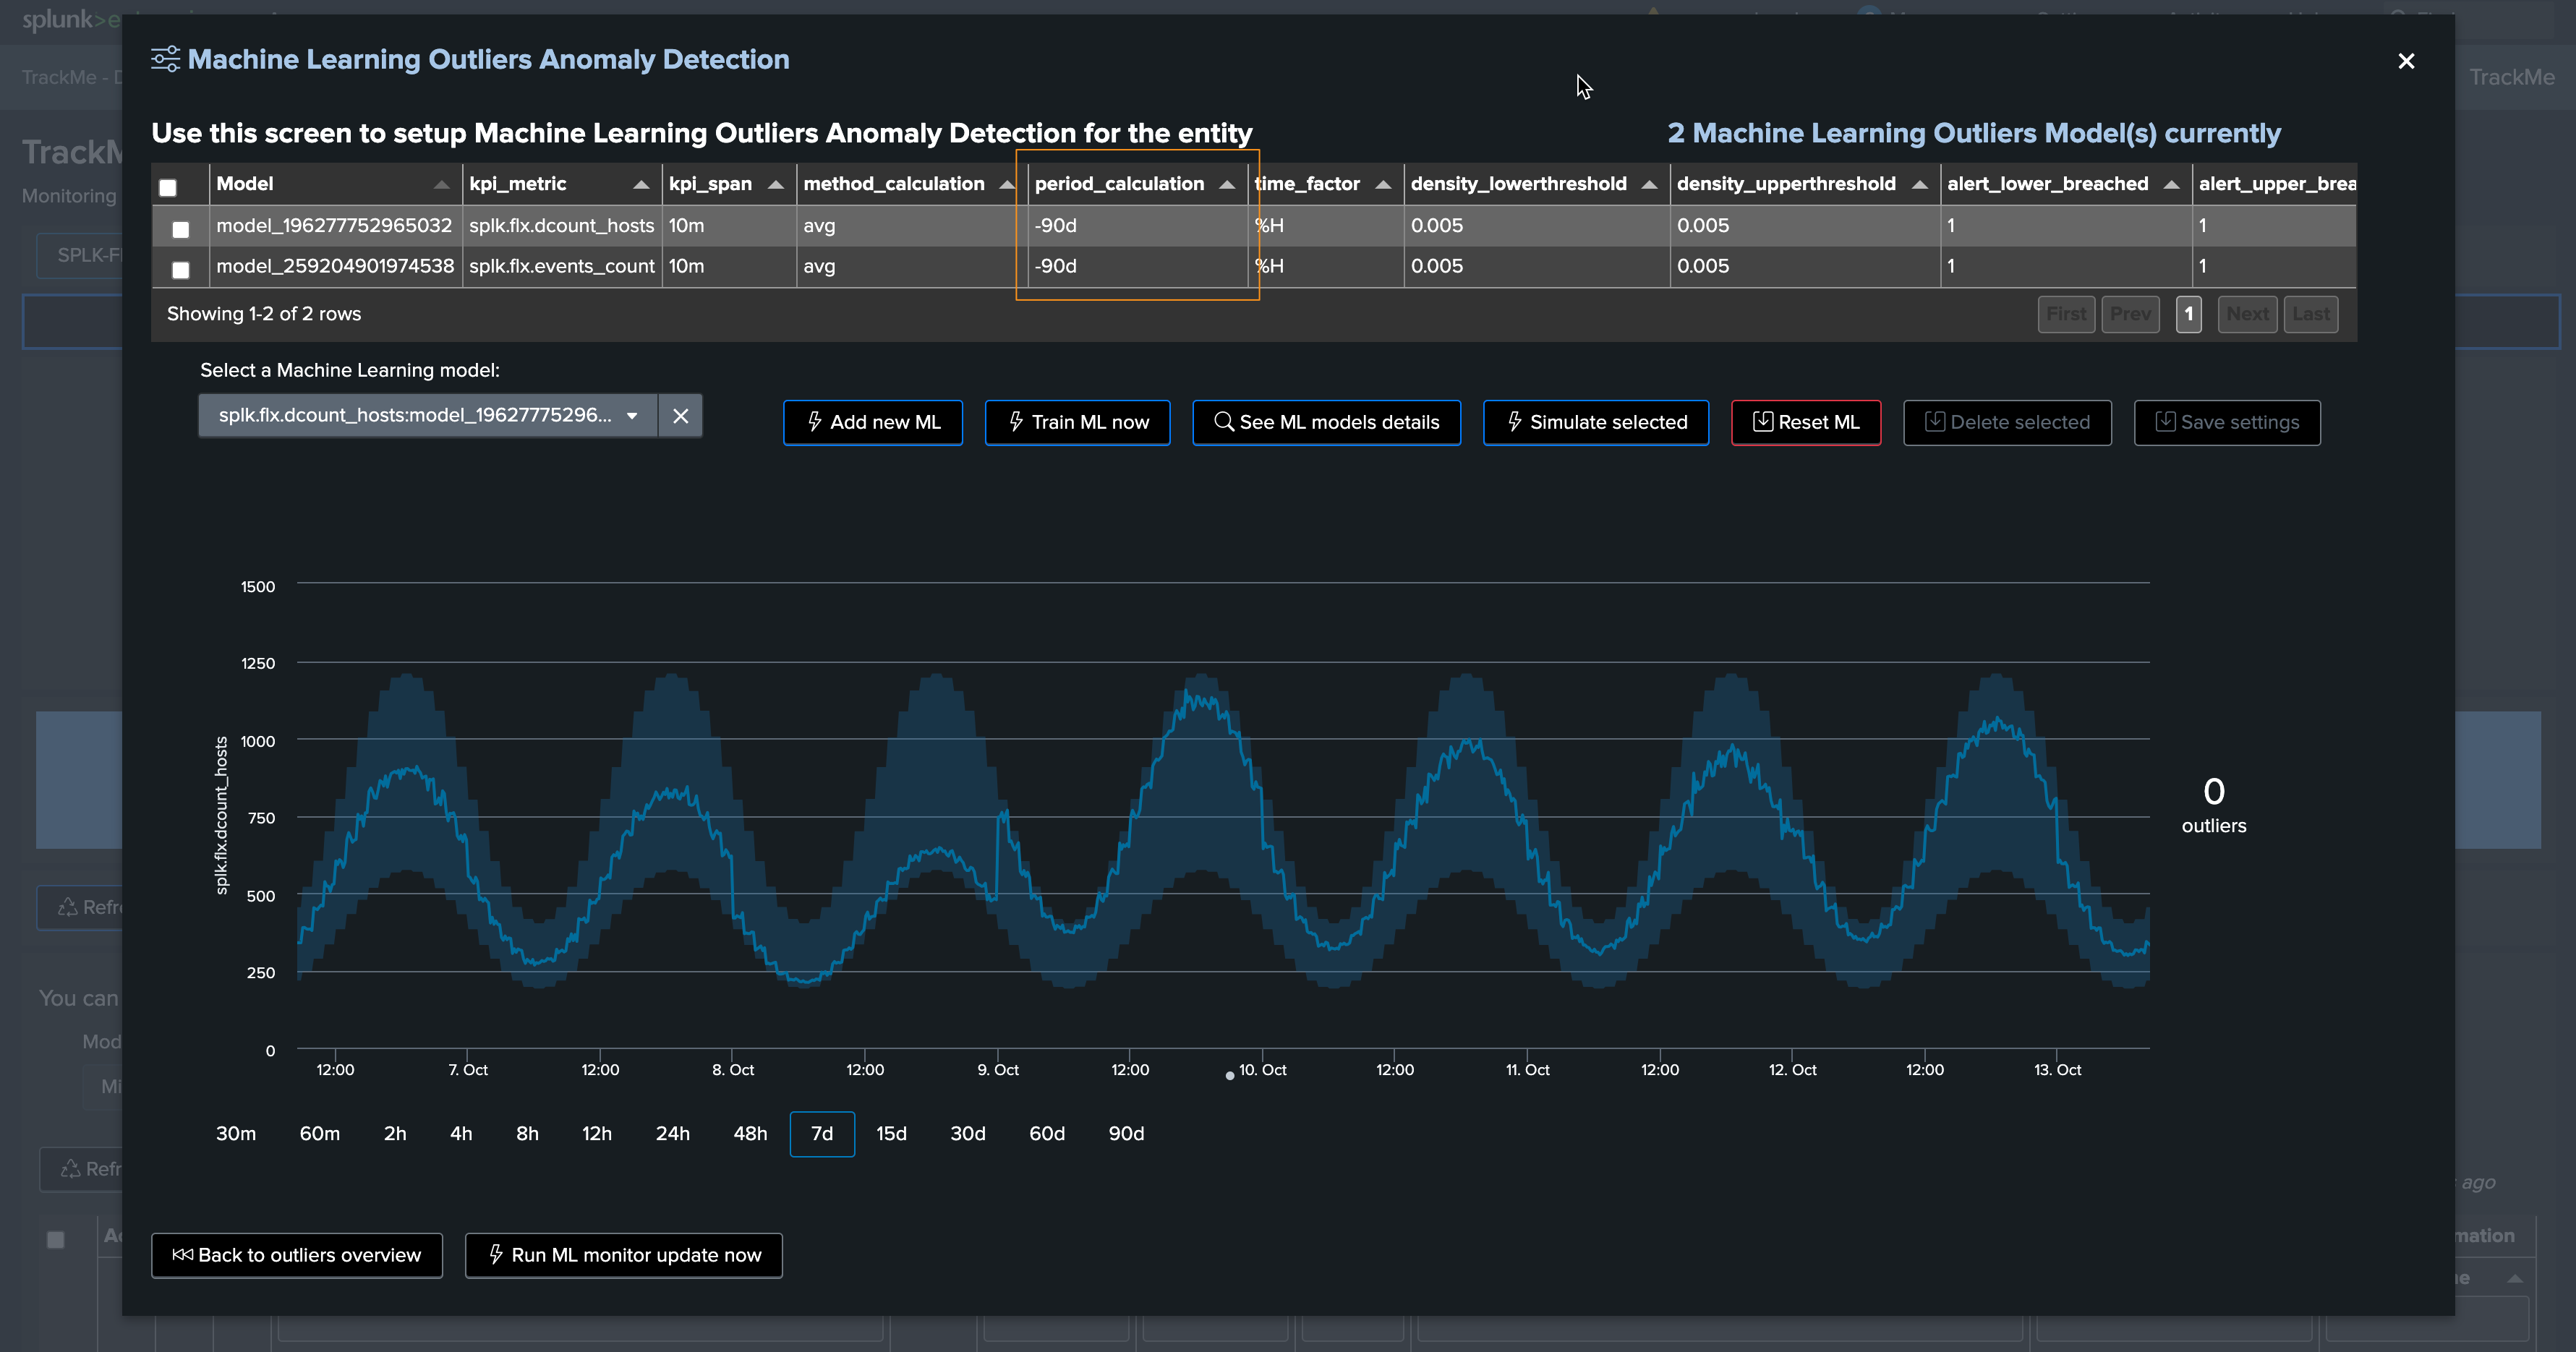Sort by density_upperthreshold column arrow
The width and height of the screenshot is (2576, 1352).
[x=1919, y=184]
